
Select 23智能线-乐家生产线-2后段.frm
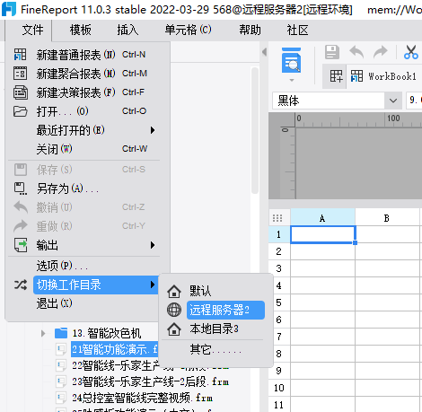pos(150,381)
